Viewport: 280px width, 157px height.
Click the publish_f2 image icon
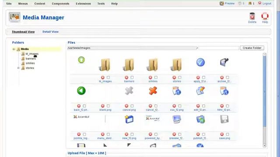(x=200, y=119)
